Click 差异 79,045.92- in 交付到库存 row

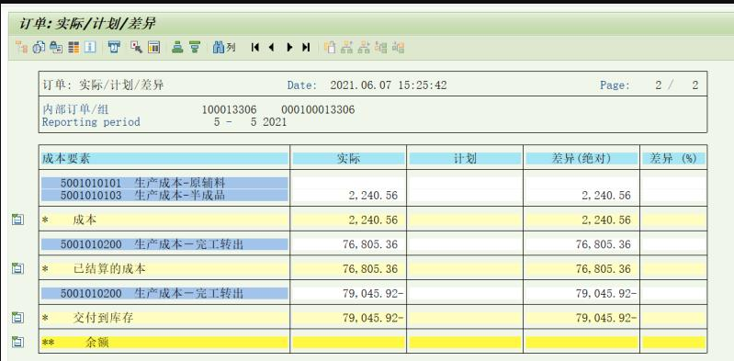pos(606,318)
